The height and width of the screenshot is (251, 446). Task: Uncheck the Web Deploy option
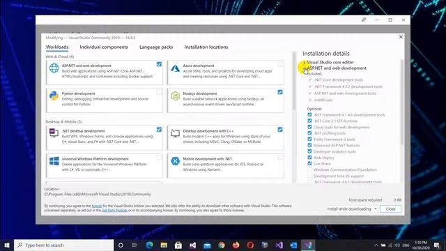[x=309, y=158]
